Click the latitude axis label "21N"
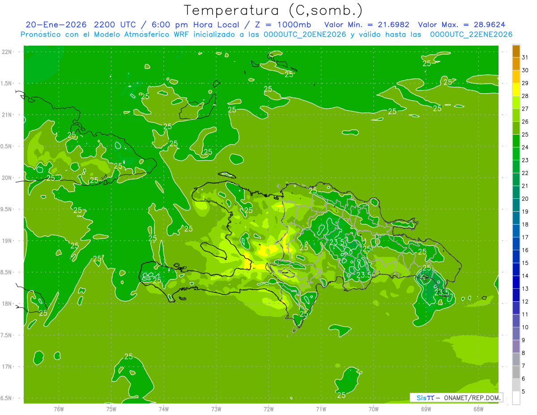Screen dimensions: 537x415 [8, 115]
